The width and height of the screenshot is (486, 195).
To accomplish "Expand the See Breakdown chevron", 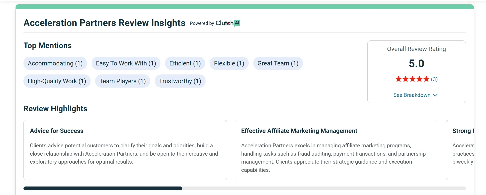I will 435,95.
